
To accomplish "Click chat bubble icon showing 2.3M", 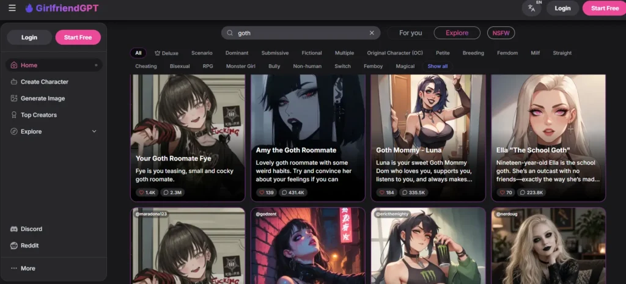I will 166,192.
